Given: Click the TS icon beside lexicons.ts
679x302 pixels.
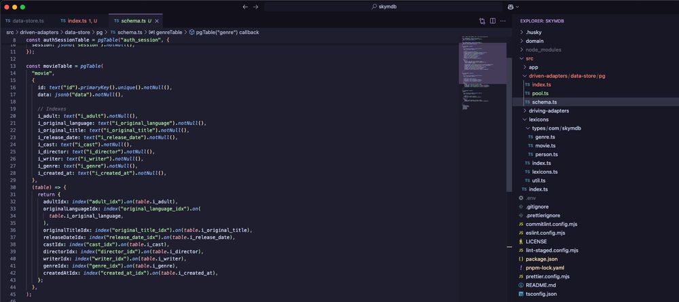Looking at the screenshot, I should 527,172.
